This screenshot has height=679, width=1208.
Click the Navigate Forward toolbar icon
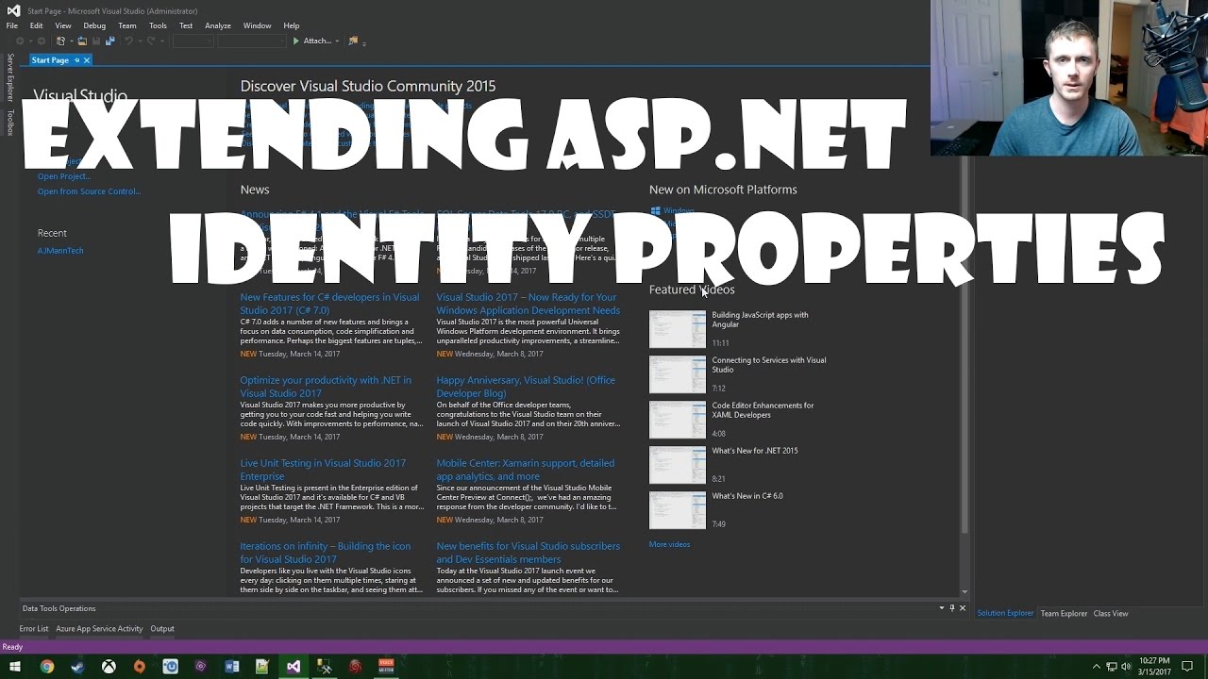(41, 41)
